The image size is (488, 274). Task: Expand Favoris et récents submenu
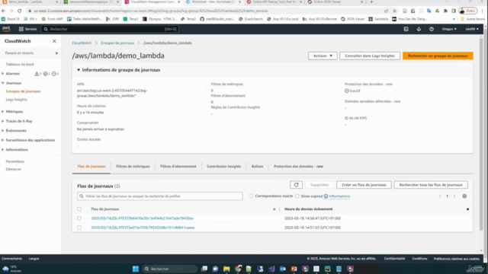[56, 53]
